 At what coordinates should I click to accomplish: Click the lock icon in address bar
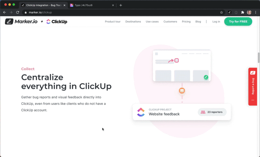tap(25, 12)
